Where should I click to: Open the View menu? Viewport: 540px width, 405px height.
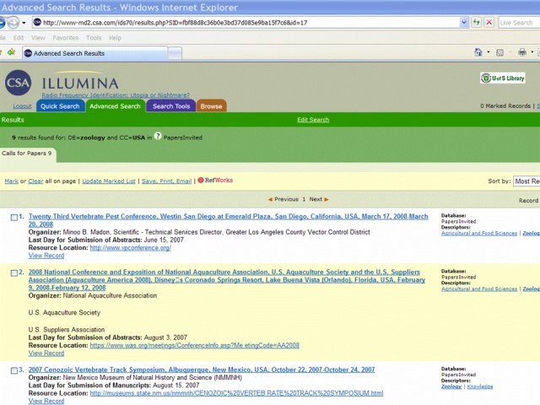tap(38, 38)
